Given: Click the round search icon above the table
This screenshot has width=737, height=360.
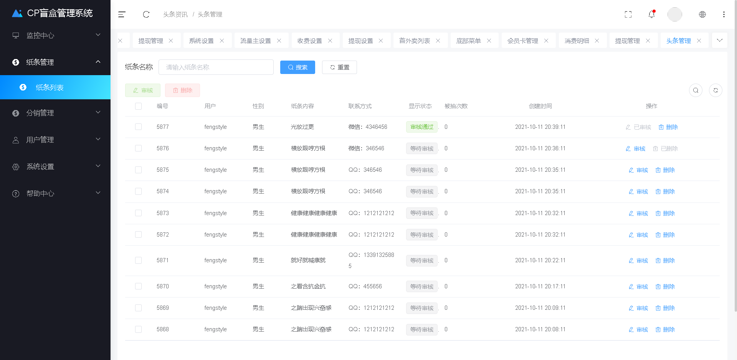Looking at the screenshot, I should pos(696,90).
